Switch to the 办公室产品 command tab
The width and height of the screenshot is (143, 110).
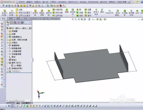(x=44, y=19)
